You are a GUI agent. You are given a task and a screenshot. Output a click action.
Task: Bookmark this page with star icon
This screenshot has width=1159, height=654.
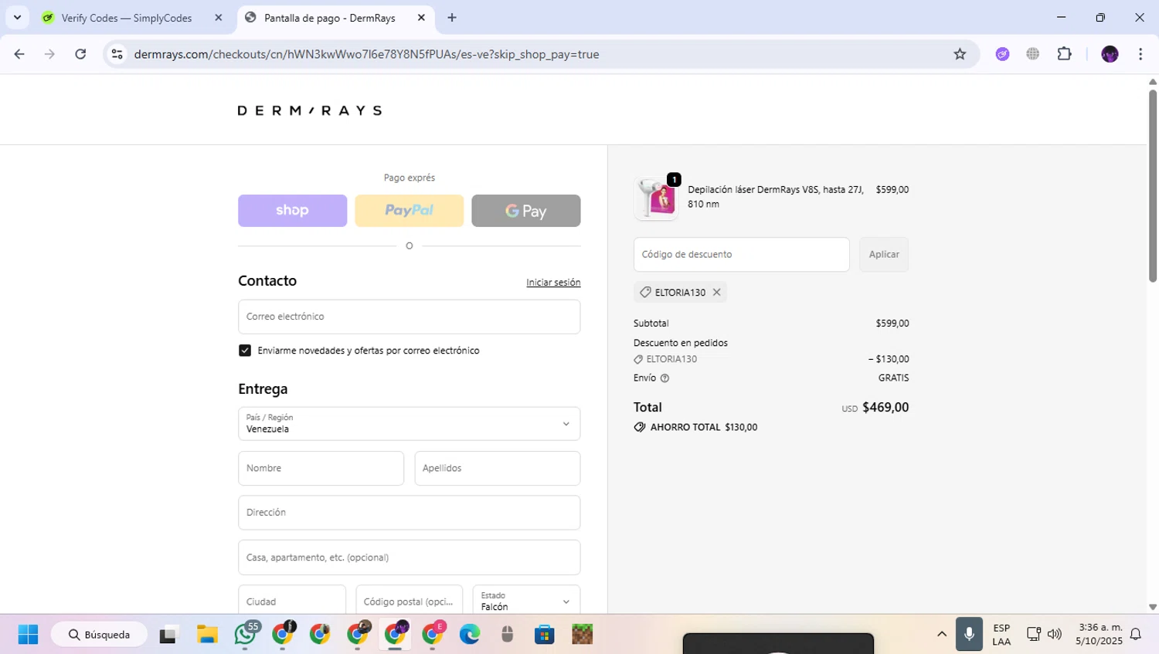click(960, 54)
